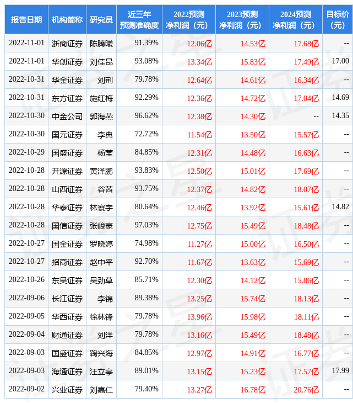
Task: Select researcher 刘佳昆
Action: [101, 62]
